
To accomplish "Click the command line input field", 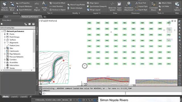I will 111,93.
